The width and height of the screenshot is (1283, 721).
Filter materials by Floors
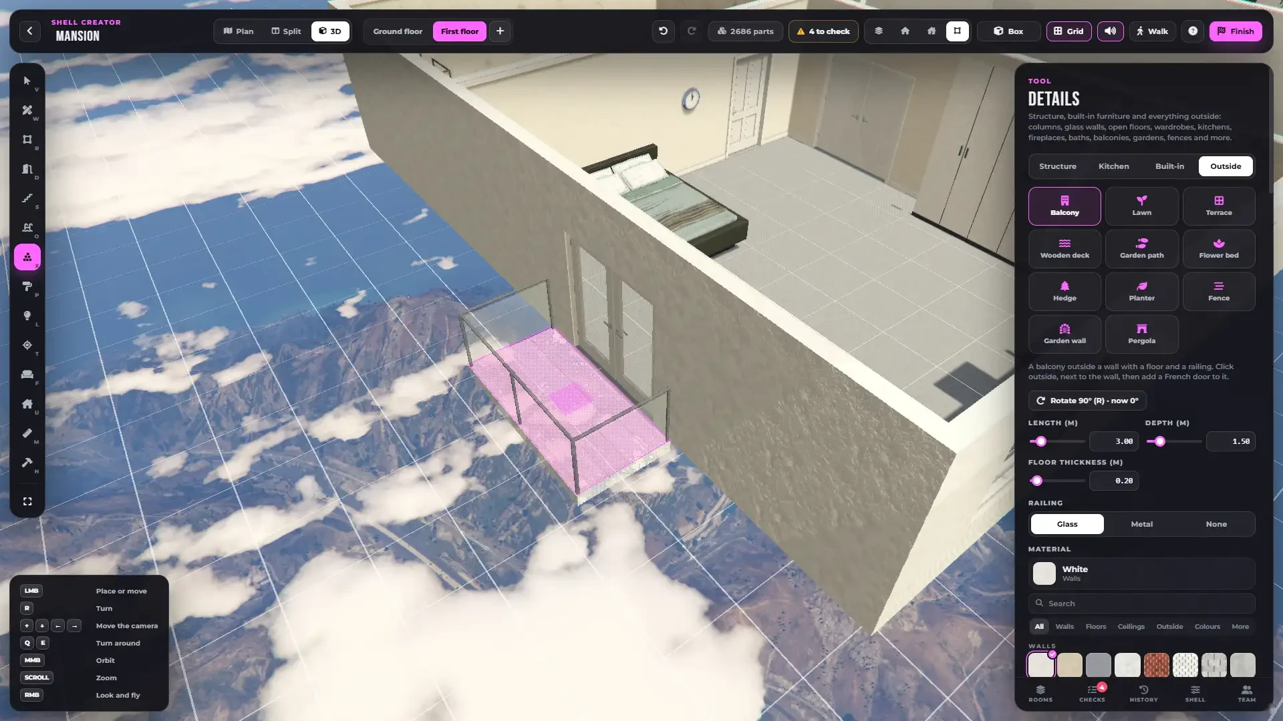[1095, 627]
